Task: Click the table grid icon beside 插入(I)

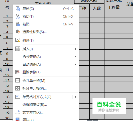Action: coord(18,49)
